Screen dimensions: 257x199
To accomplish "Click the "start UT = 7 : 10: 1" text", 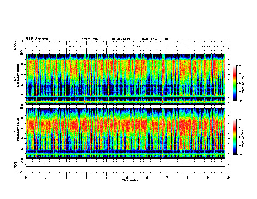I will pyautogui.click(x=157, y=39).
